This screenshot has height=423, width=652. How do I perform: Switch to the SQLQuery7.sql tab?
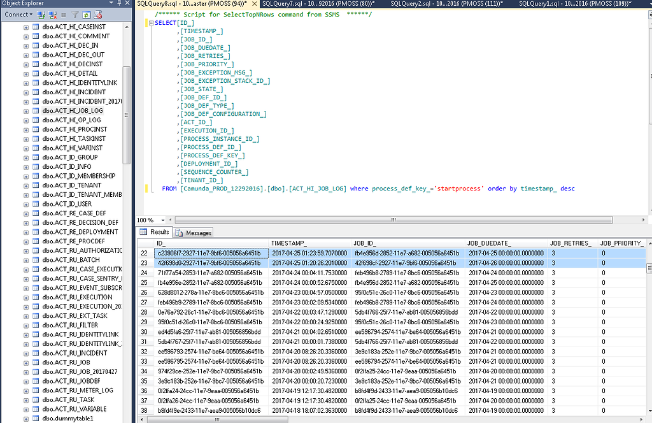pyautogui.click(x=318, y=4)
